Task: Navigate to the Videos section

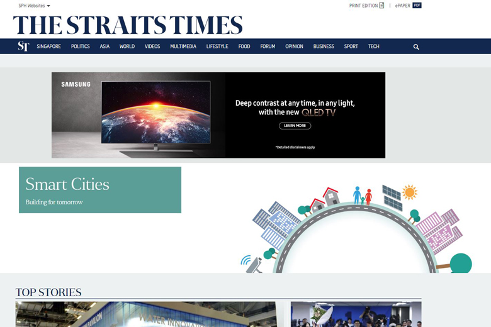Action: pyautogui.click(x=152, y=47)
